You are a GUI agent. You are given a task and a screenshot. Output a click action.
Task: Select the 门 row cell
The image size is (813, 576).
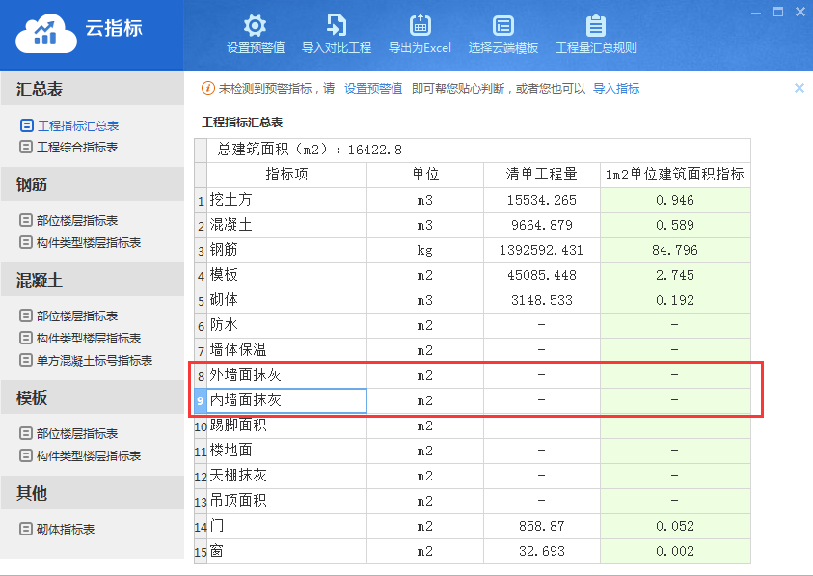286,526
